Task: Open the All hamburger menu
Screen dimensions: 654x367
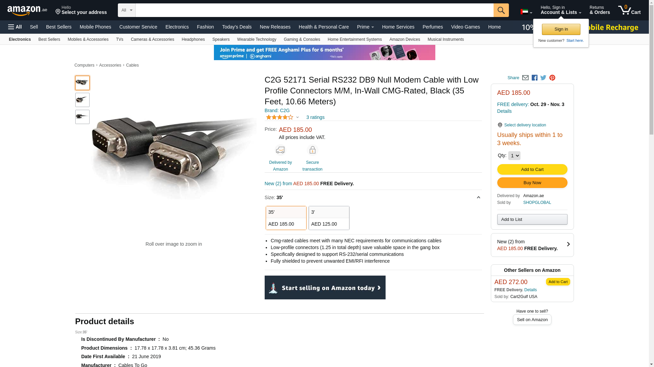Action: 15,27
